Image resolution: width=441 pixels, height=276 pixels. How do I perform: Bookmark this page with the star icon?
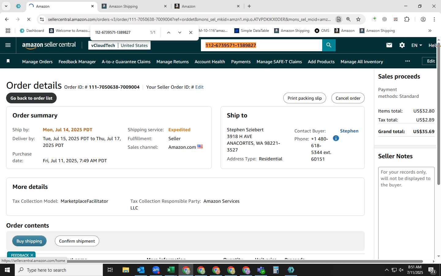[358, 19]
